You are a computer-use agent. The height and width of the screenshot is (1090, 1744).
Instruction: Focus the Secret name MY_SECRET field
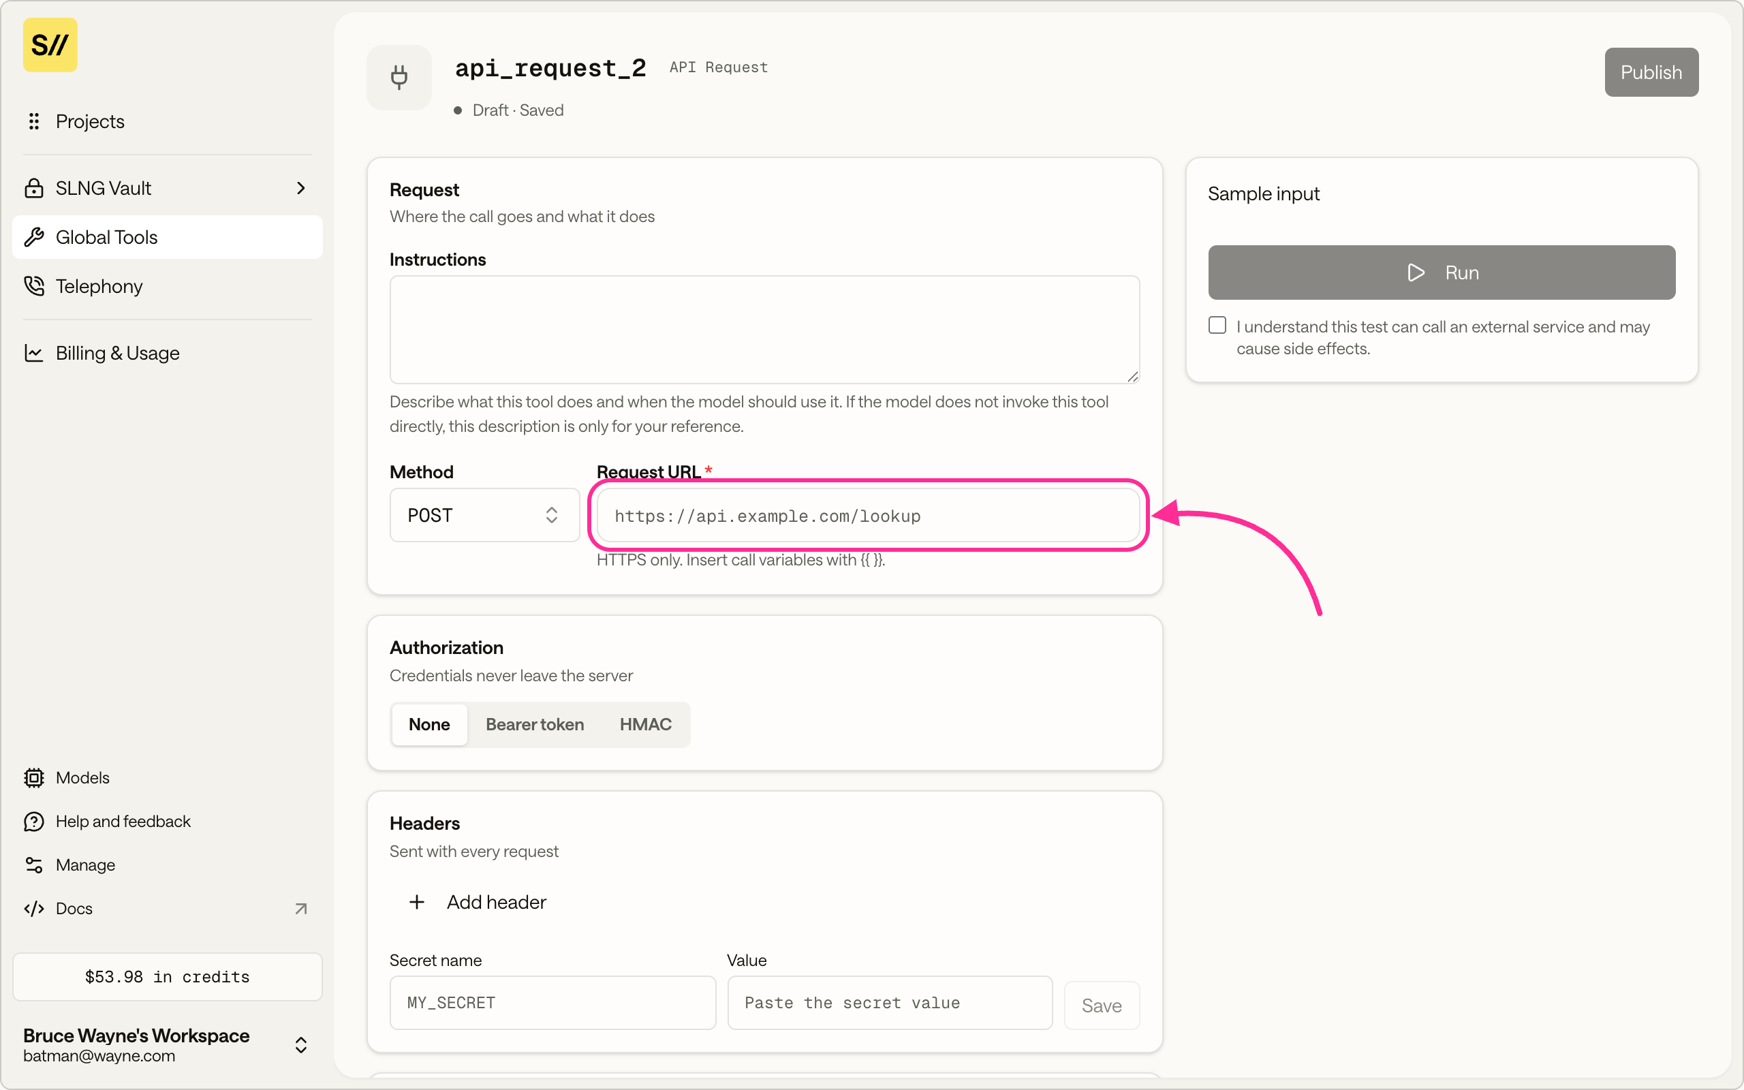tap(552, 1003)
